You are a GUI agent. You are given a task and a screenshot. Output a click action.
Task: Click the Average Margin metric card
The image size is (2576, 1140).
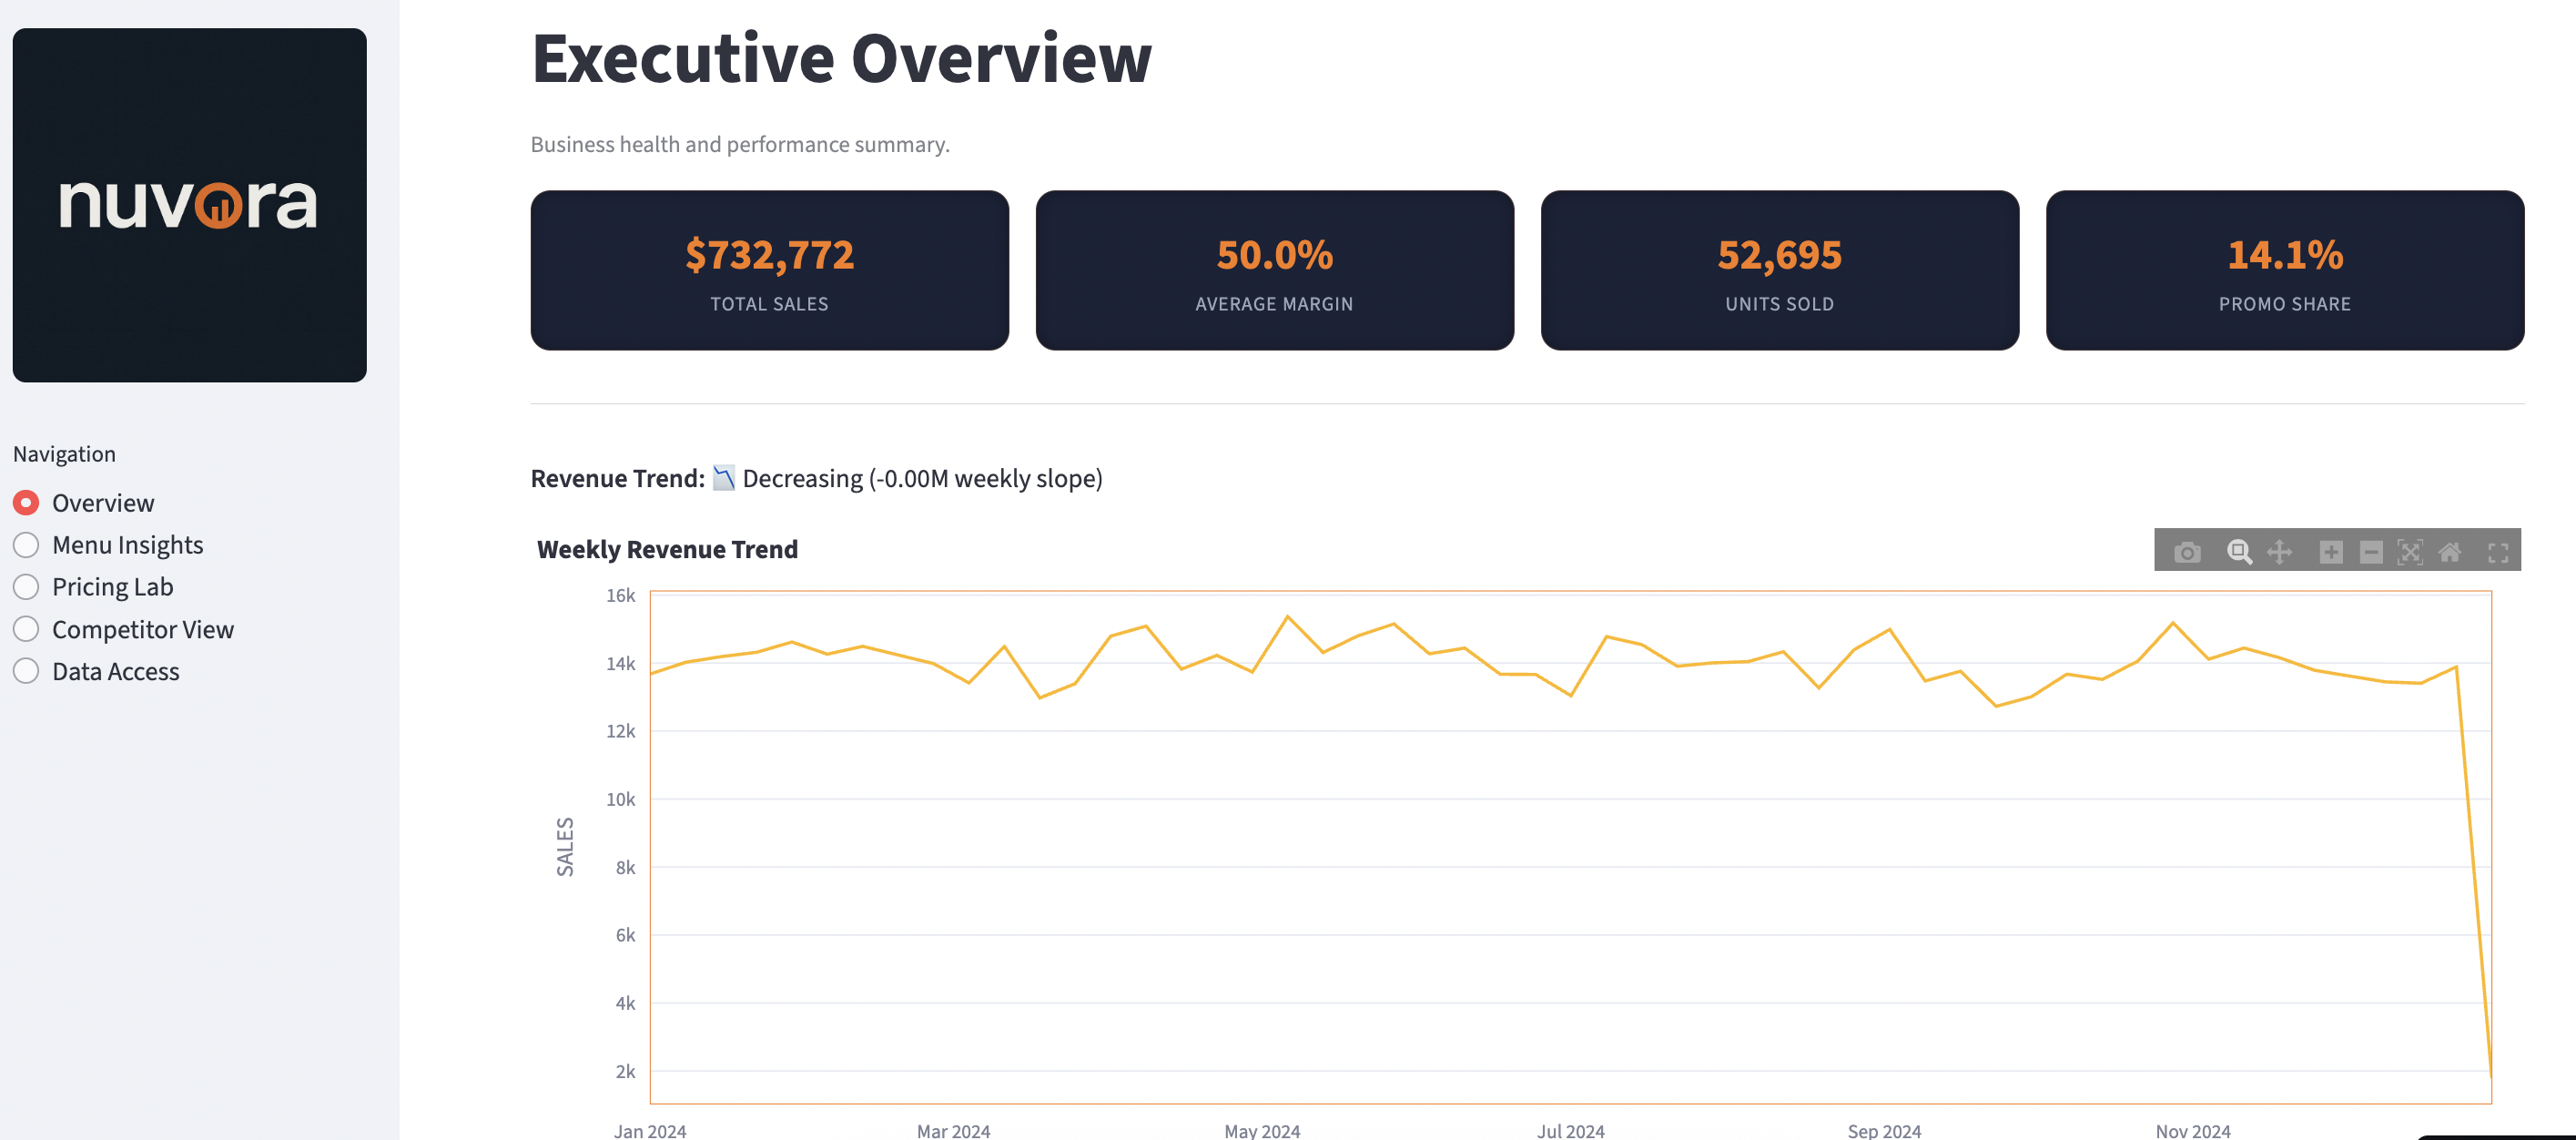pyautogui.click(x=1274, y=270)
